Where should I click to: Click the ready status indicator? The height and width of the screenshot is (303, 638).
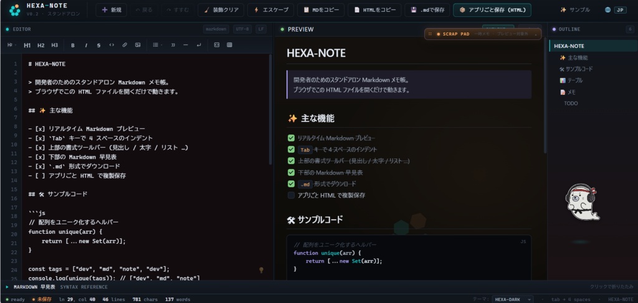pyautogui.click(x=16, y=299)
